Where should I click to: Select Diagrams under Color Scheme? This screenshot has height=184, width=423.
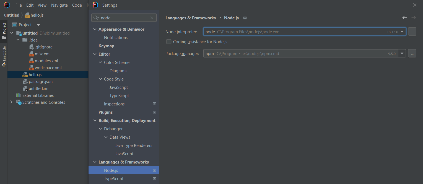(118, 71)
